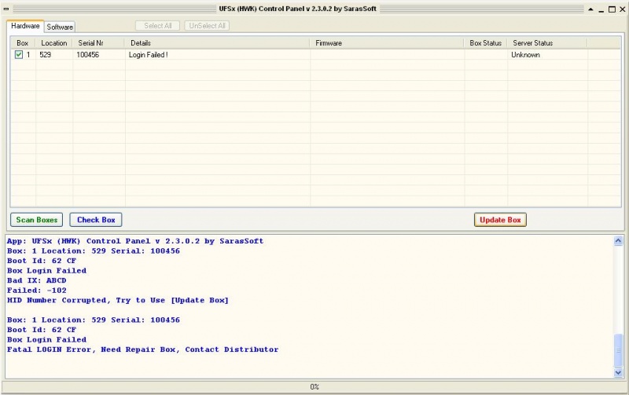Maximize the UFSx Control Panel window

[x=612, y=9]
